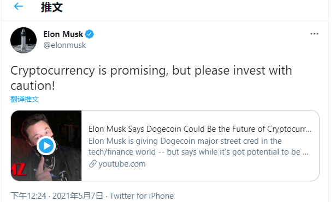Click the 2021年5月7日 date

click(x=78, y=196)
